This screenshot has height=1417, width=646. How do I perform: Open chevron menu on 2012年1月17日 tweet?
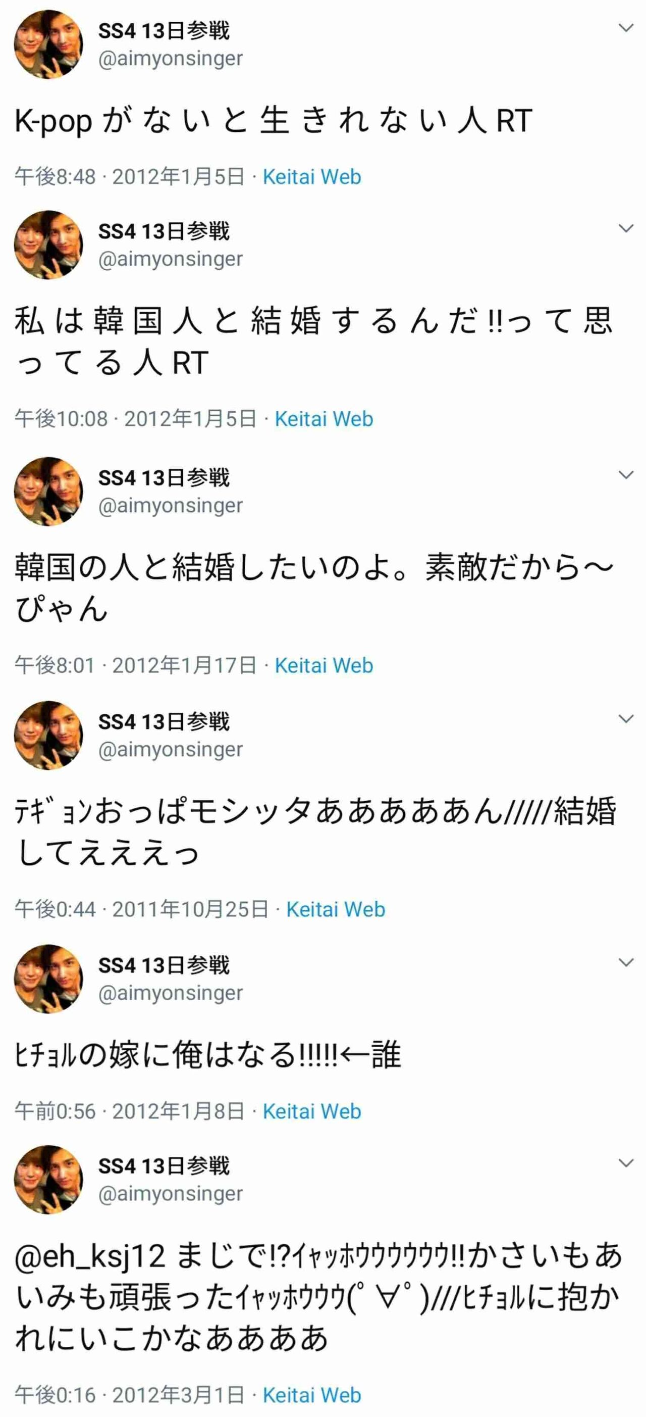(x=626, y=475)
